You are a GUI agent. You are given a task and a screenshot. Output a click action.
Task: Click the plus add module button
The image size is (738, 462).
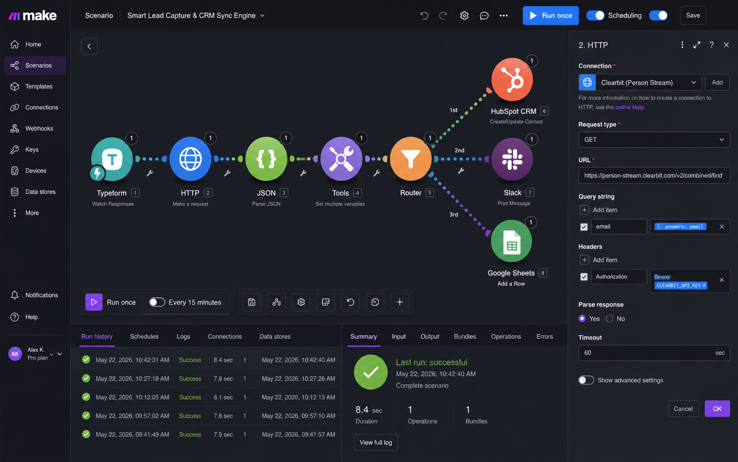click(400, 302)
